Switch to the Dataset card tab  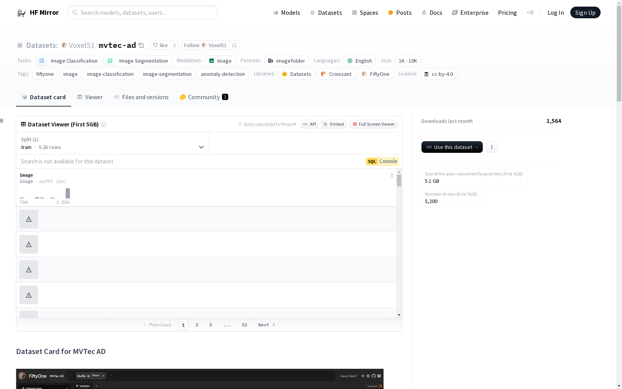click(x=44, y=97)
